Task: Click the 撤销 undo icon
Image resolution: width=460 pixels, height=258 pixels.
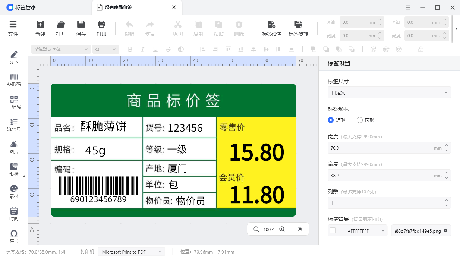Action: [129, 27]
